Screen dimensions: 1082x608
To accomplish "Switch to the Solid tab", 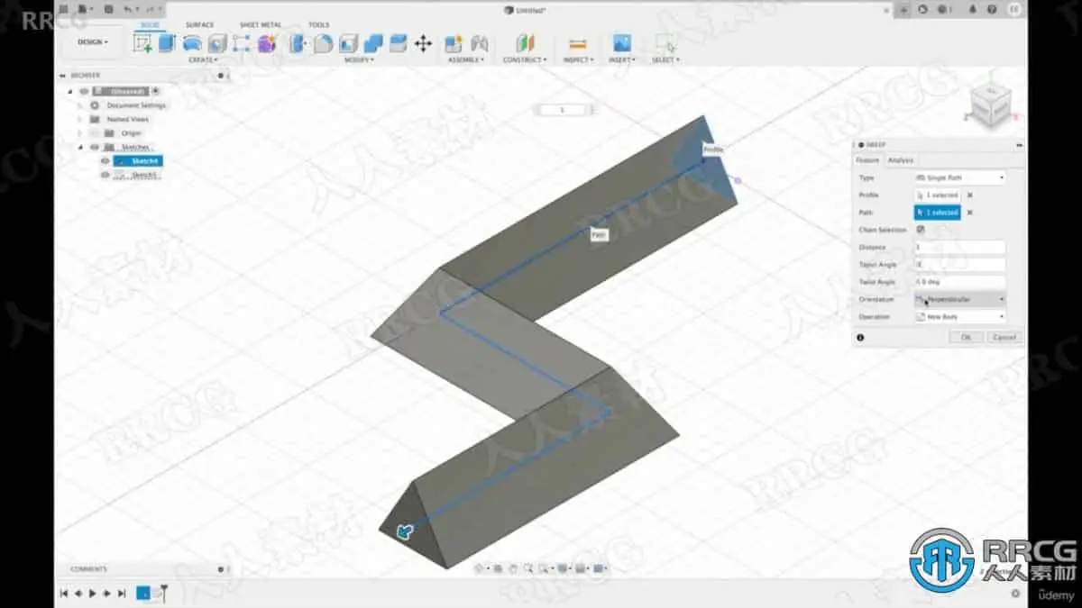I will tap(151, 24).
